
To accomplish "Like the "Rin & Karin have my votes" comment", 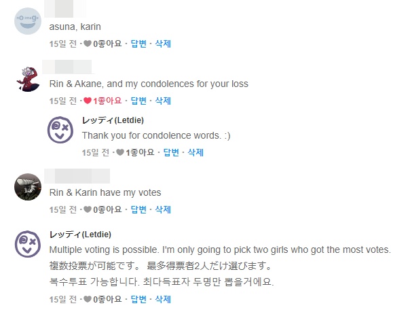I will 88,210.
